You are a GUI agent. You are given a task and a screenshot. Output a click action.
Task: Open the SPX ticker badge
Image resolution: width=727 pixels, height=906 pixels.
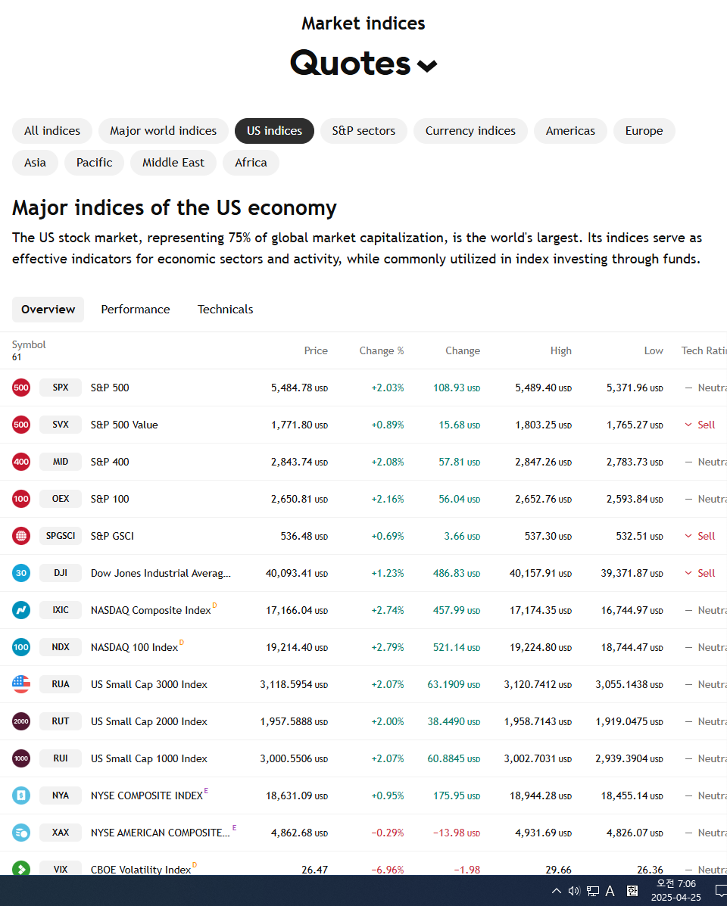pos(61,388)
